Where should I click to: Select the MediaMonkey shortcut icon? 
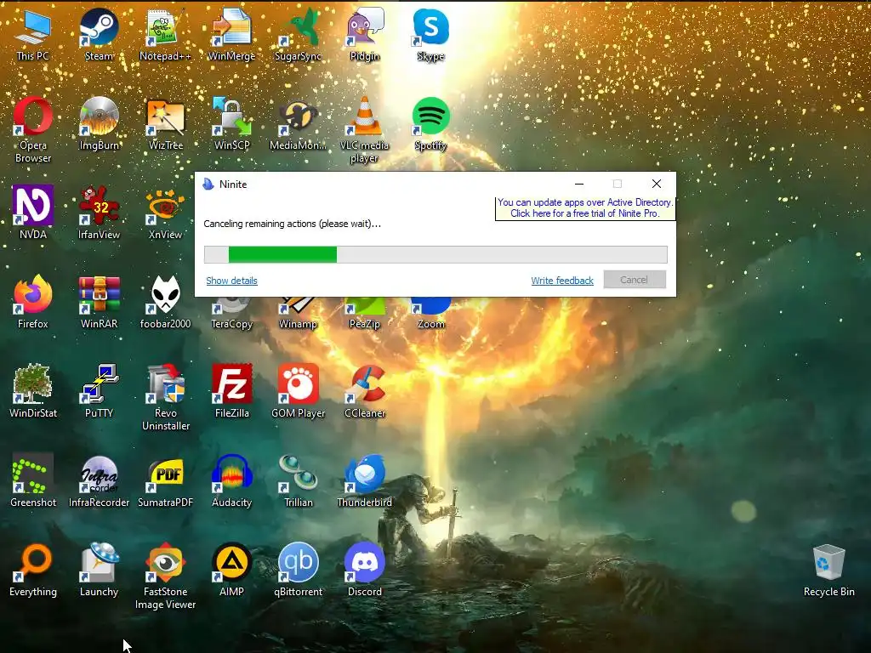tap(299, 124)
